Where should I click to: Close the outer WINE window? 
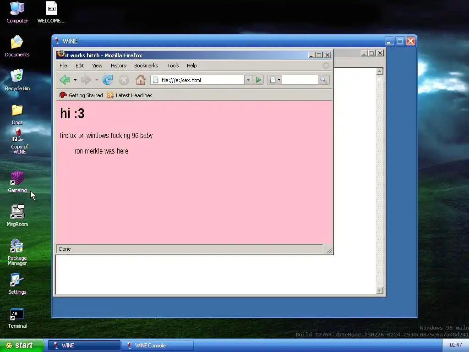click(411, 41)
